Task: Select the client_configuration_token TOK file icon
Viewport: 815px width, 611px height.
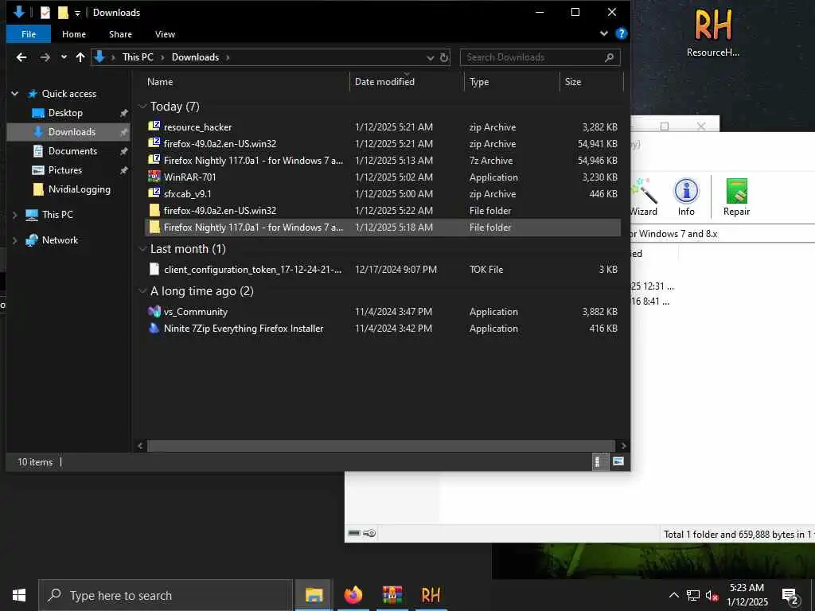Action: click(x=154, y=269)
